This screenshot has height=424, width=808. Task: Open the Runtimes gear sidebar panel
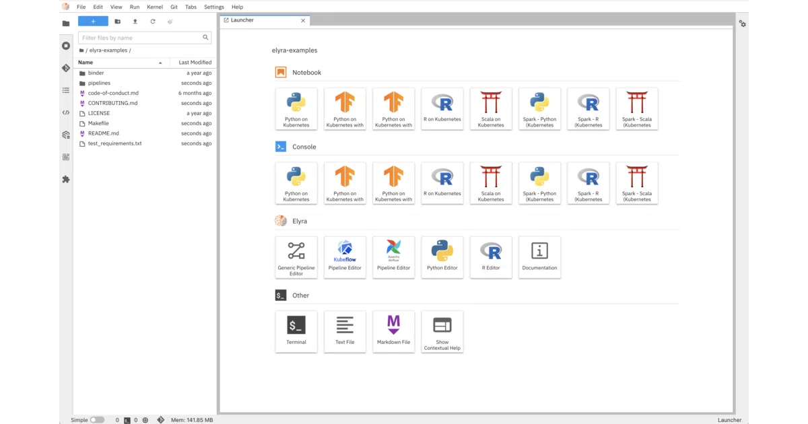(x=66, y=135)
